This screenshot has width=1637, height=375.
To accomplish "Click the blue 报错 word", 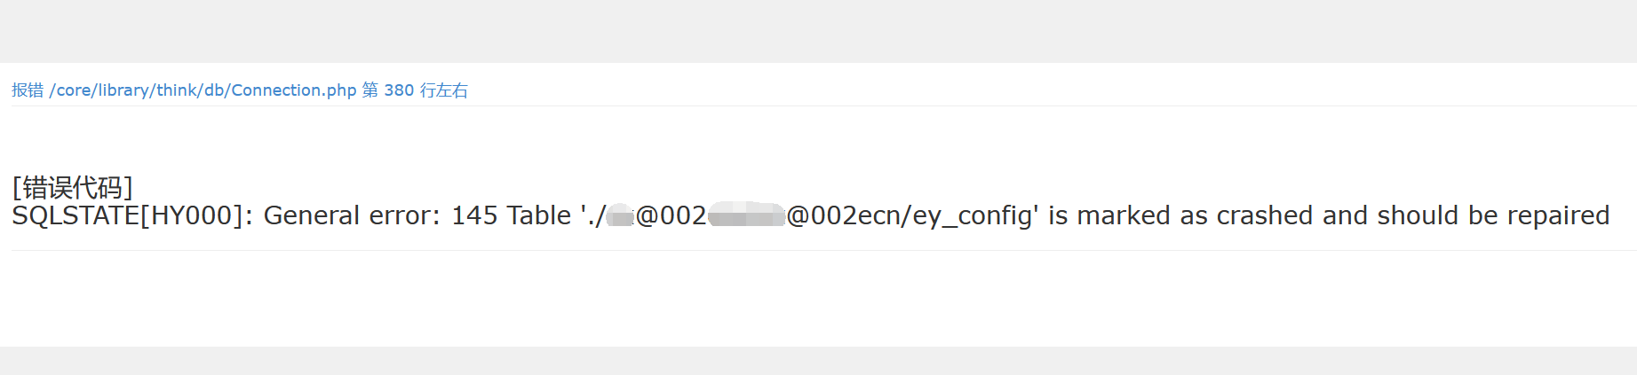I will [x=28, y=90].
